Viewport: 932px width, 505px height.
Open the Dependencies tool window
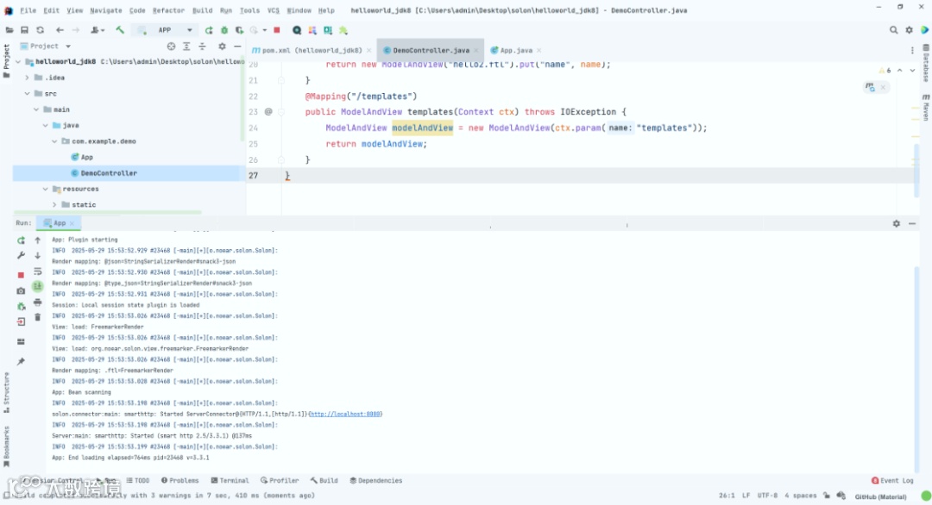click(376, 481)
